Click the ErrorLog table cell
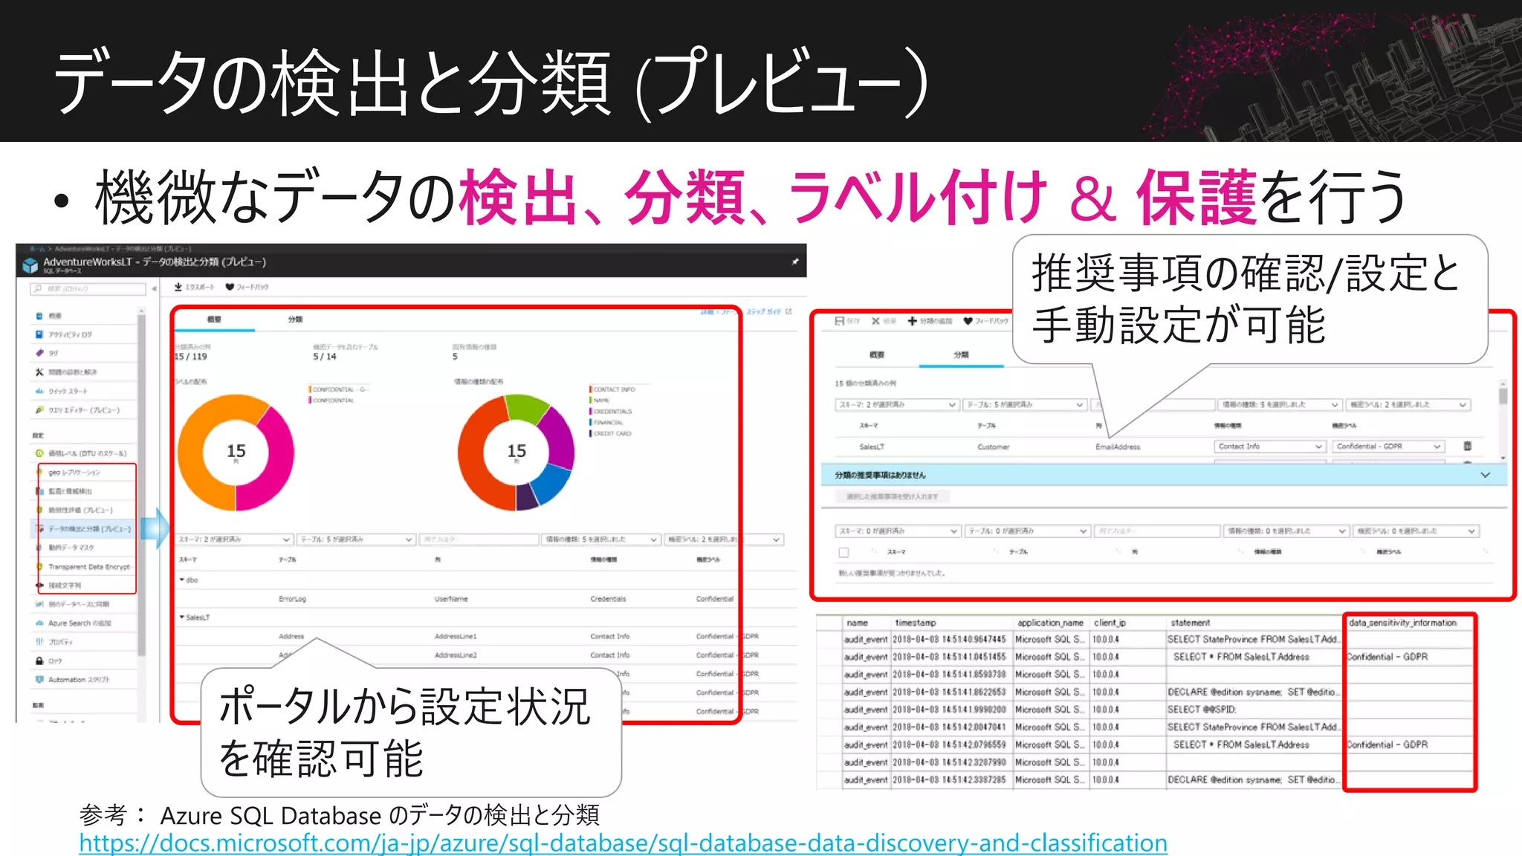 [292, 599]
